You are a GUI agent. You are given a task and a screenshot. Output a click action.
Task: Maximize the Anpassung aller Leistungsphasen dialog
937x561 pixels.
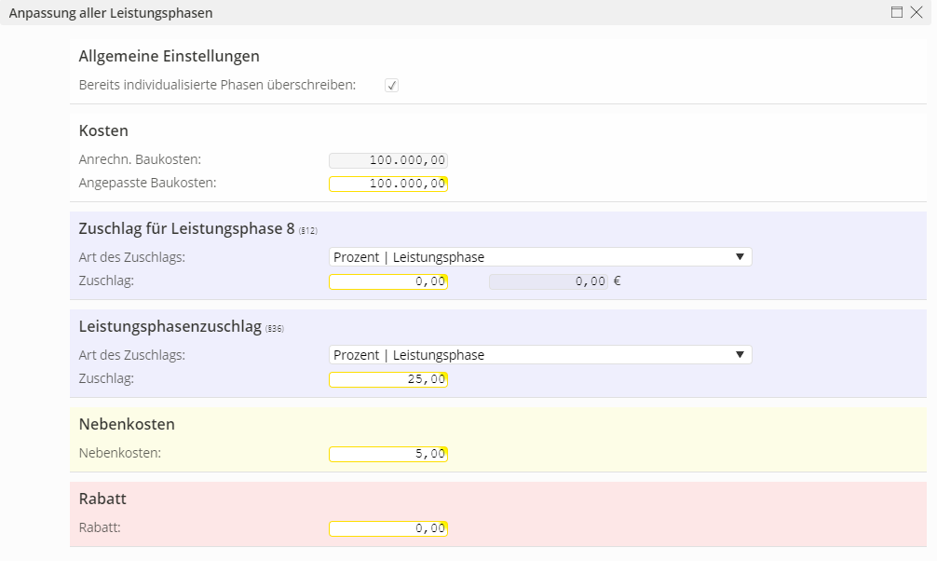click(x=897, y=13)
